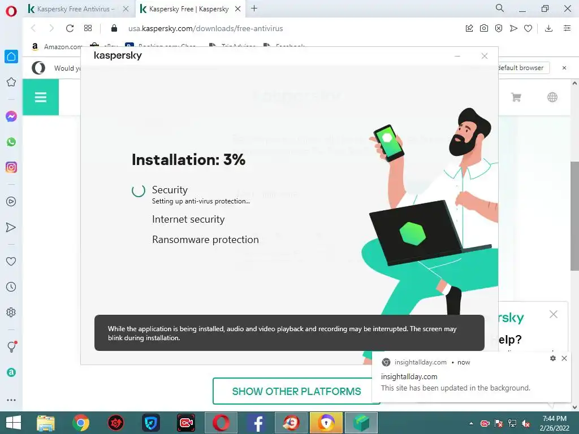Click the ad blocker shield icon
The height and width of the screenshot is (434, 579).
tap(499, 28)
